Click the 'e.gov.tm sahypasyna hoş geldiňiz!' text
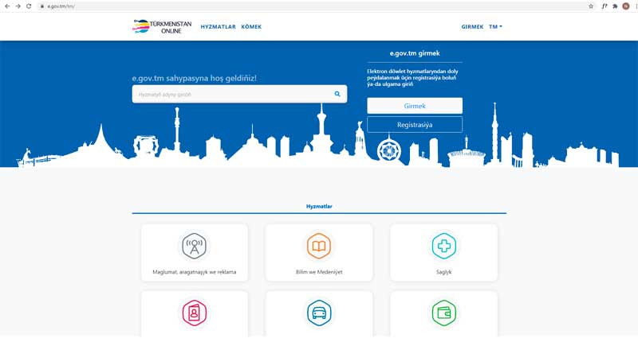 pyautogui.click(x=194, y=78)
